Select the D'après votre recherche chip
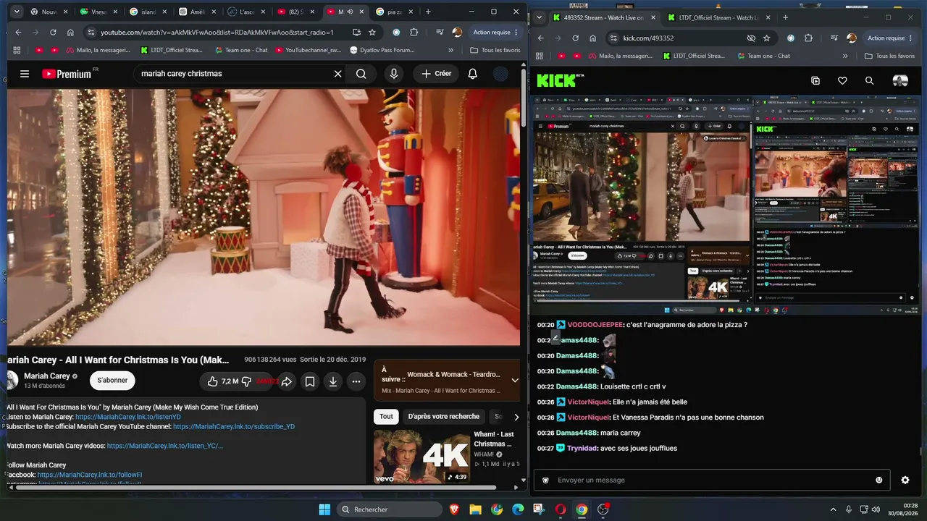 pos(443,417)
